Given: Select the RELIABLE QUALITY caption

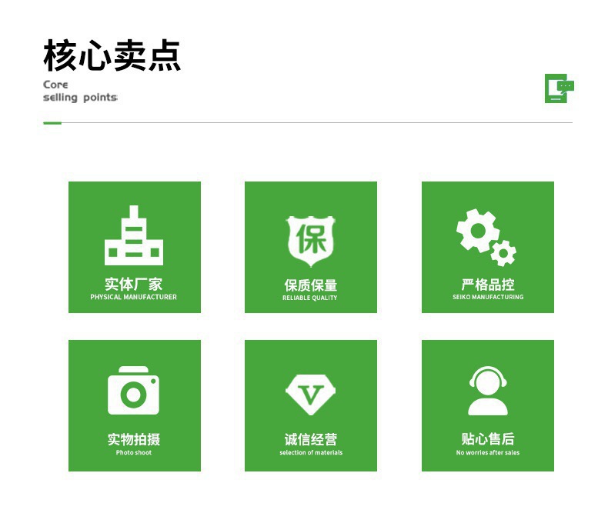Looking at the screenshot, I should (x=310, y=298).
